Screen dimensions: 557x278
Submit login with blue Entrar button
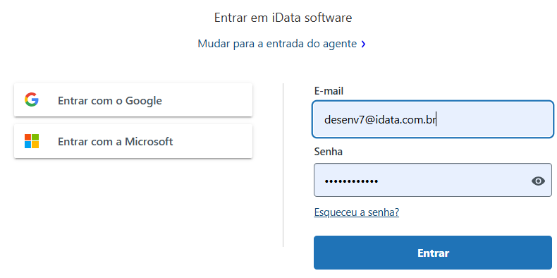(x=433, y=253)
